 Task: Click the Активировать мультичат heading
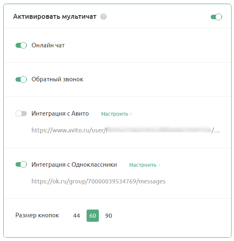(x=55, y=17)
